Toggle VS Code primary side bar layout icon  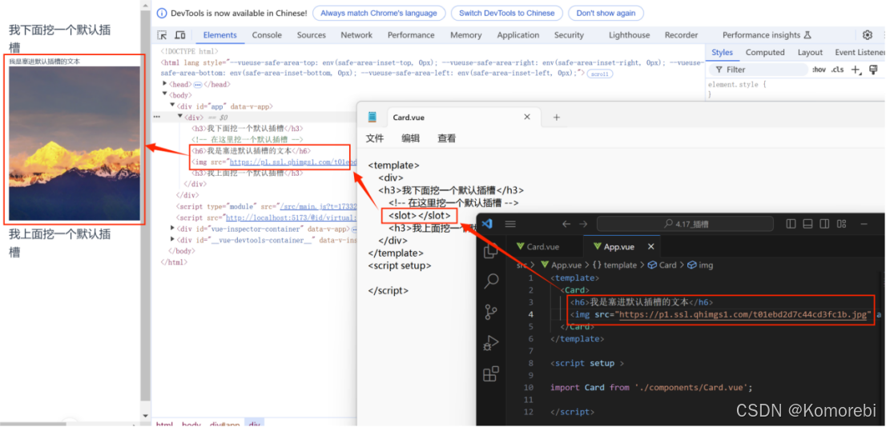(x=791, y=224)
